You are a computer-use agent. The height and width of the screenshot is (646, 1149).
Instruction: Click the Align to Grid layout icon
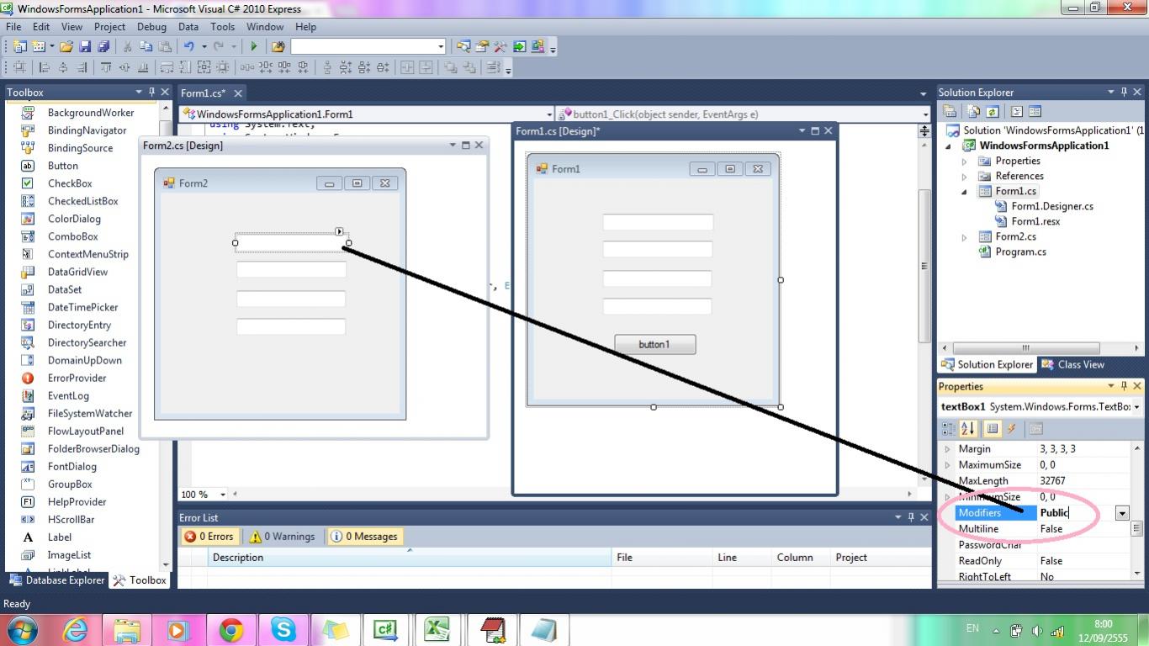[x=19, y=67]
